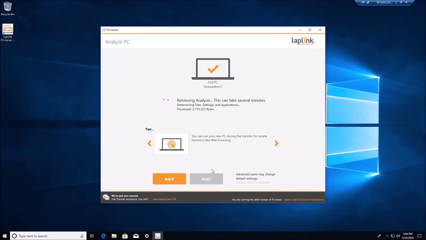Screen dimensions: 426x240
Task: Click the Analyze PC heading text
Action: pos(117,42)
